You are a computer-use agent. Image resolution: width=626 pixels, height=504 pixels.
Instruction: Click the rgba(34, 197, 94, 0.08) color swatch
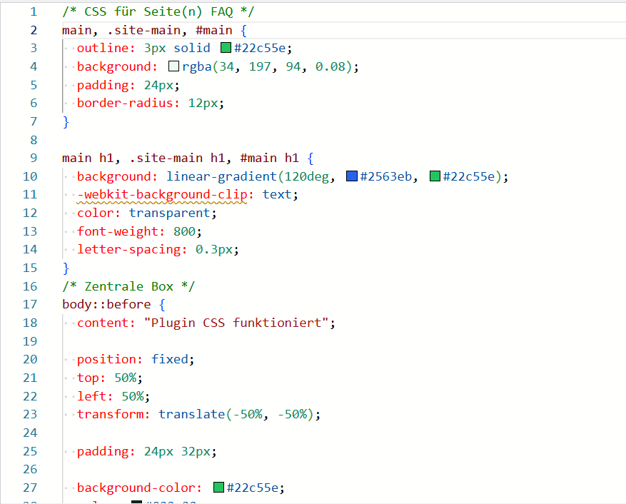(x=173, y=67)
